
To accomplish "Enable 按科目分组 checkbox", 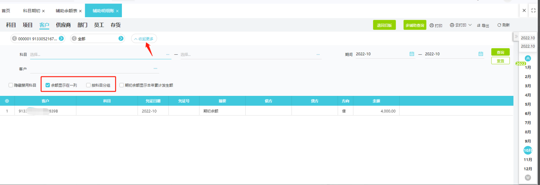I will 88,85.
